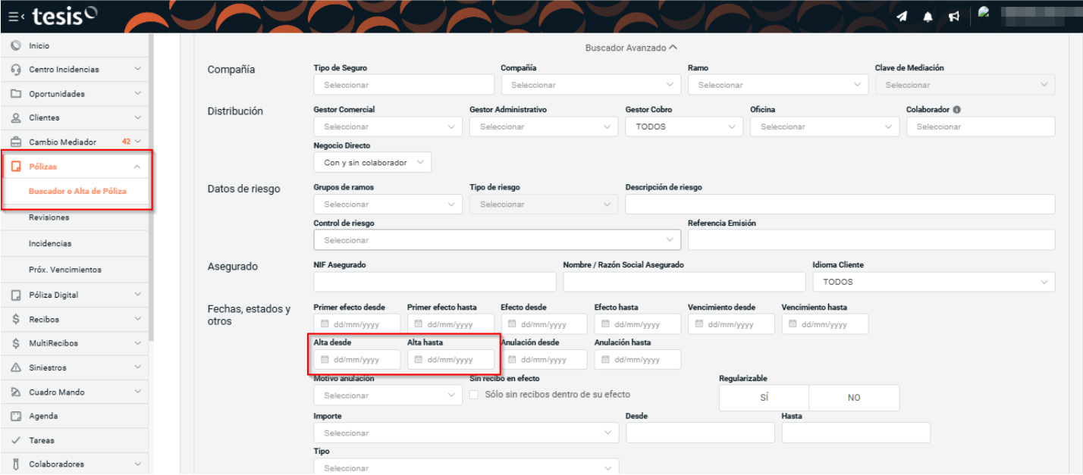Go to Próx. Vencimientos menu item
1083x475 pixels.
(x=65, y=270)
